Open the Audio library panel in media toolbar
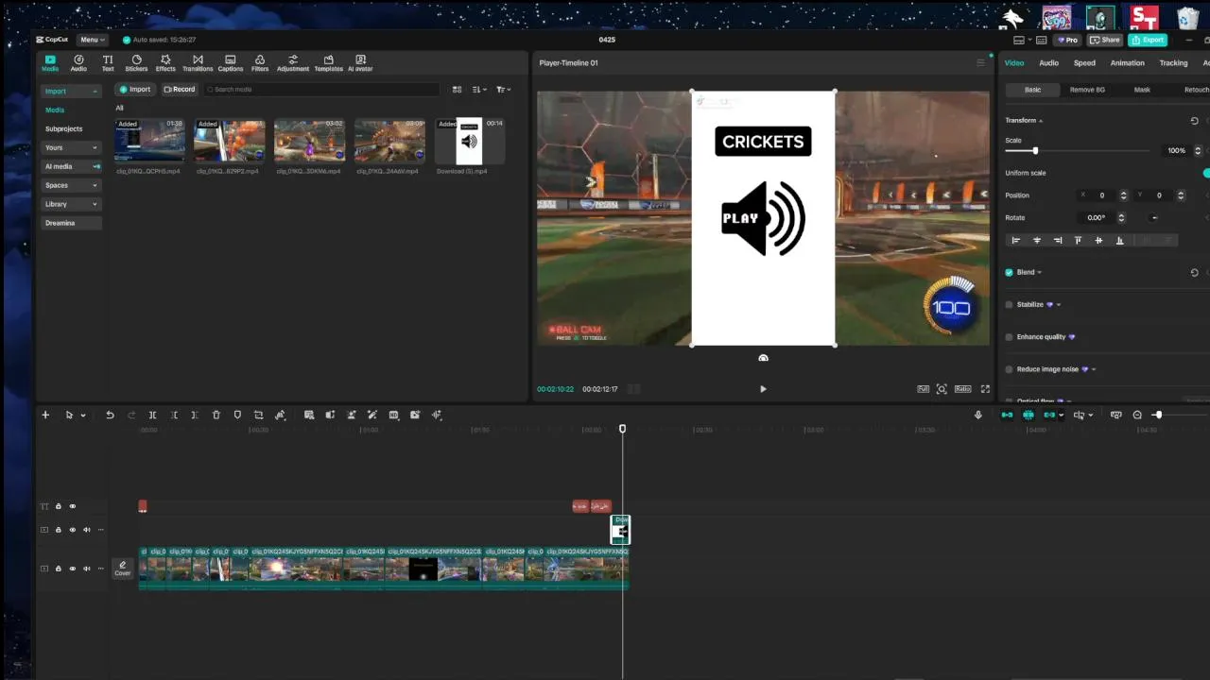This screenshot has width=1210, height=680. 78,63
